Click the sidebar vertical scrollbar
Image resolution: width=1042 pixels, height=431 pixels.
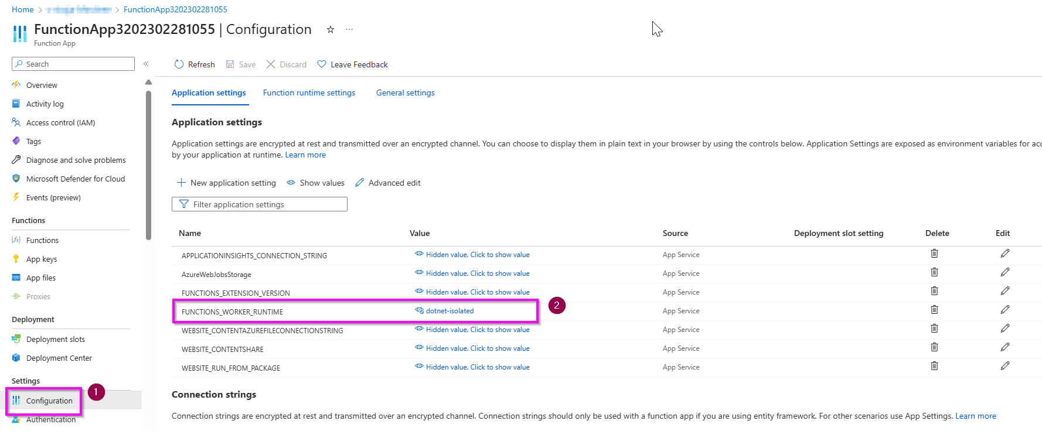tap(148, 164)
